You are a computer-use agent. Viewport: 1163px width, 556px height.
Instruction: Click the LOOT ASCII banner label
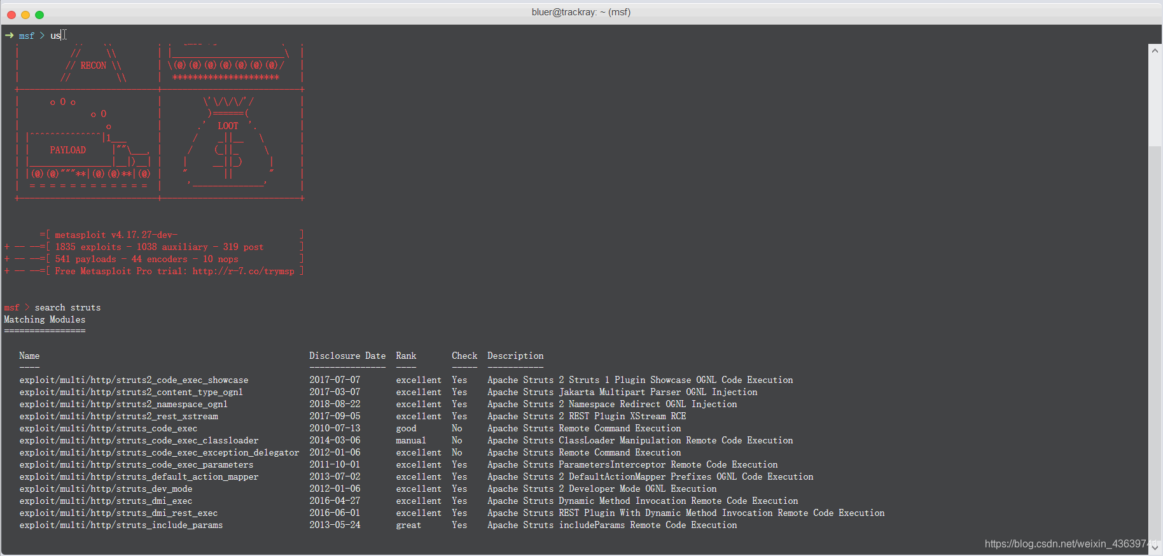point(228,126)
